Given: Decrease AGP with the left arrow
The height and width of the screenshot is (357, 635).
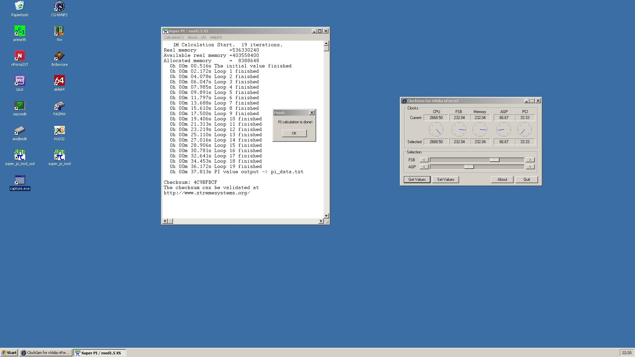Looking at the screenshot, I should coord(424,167).
